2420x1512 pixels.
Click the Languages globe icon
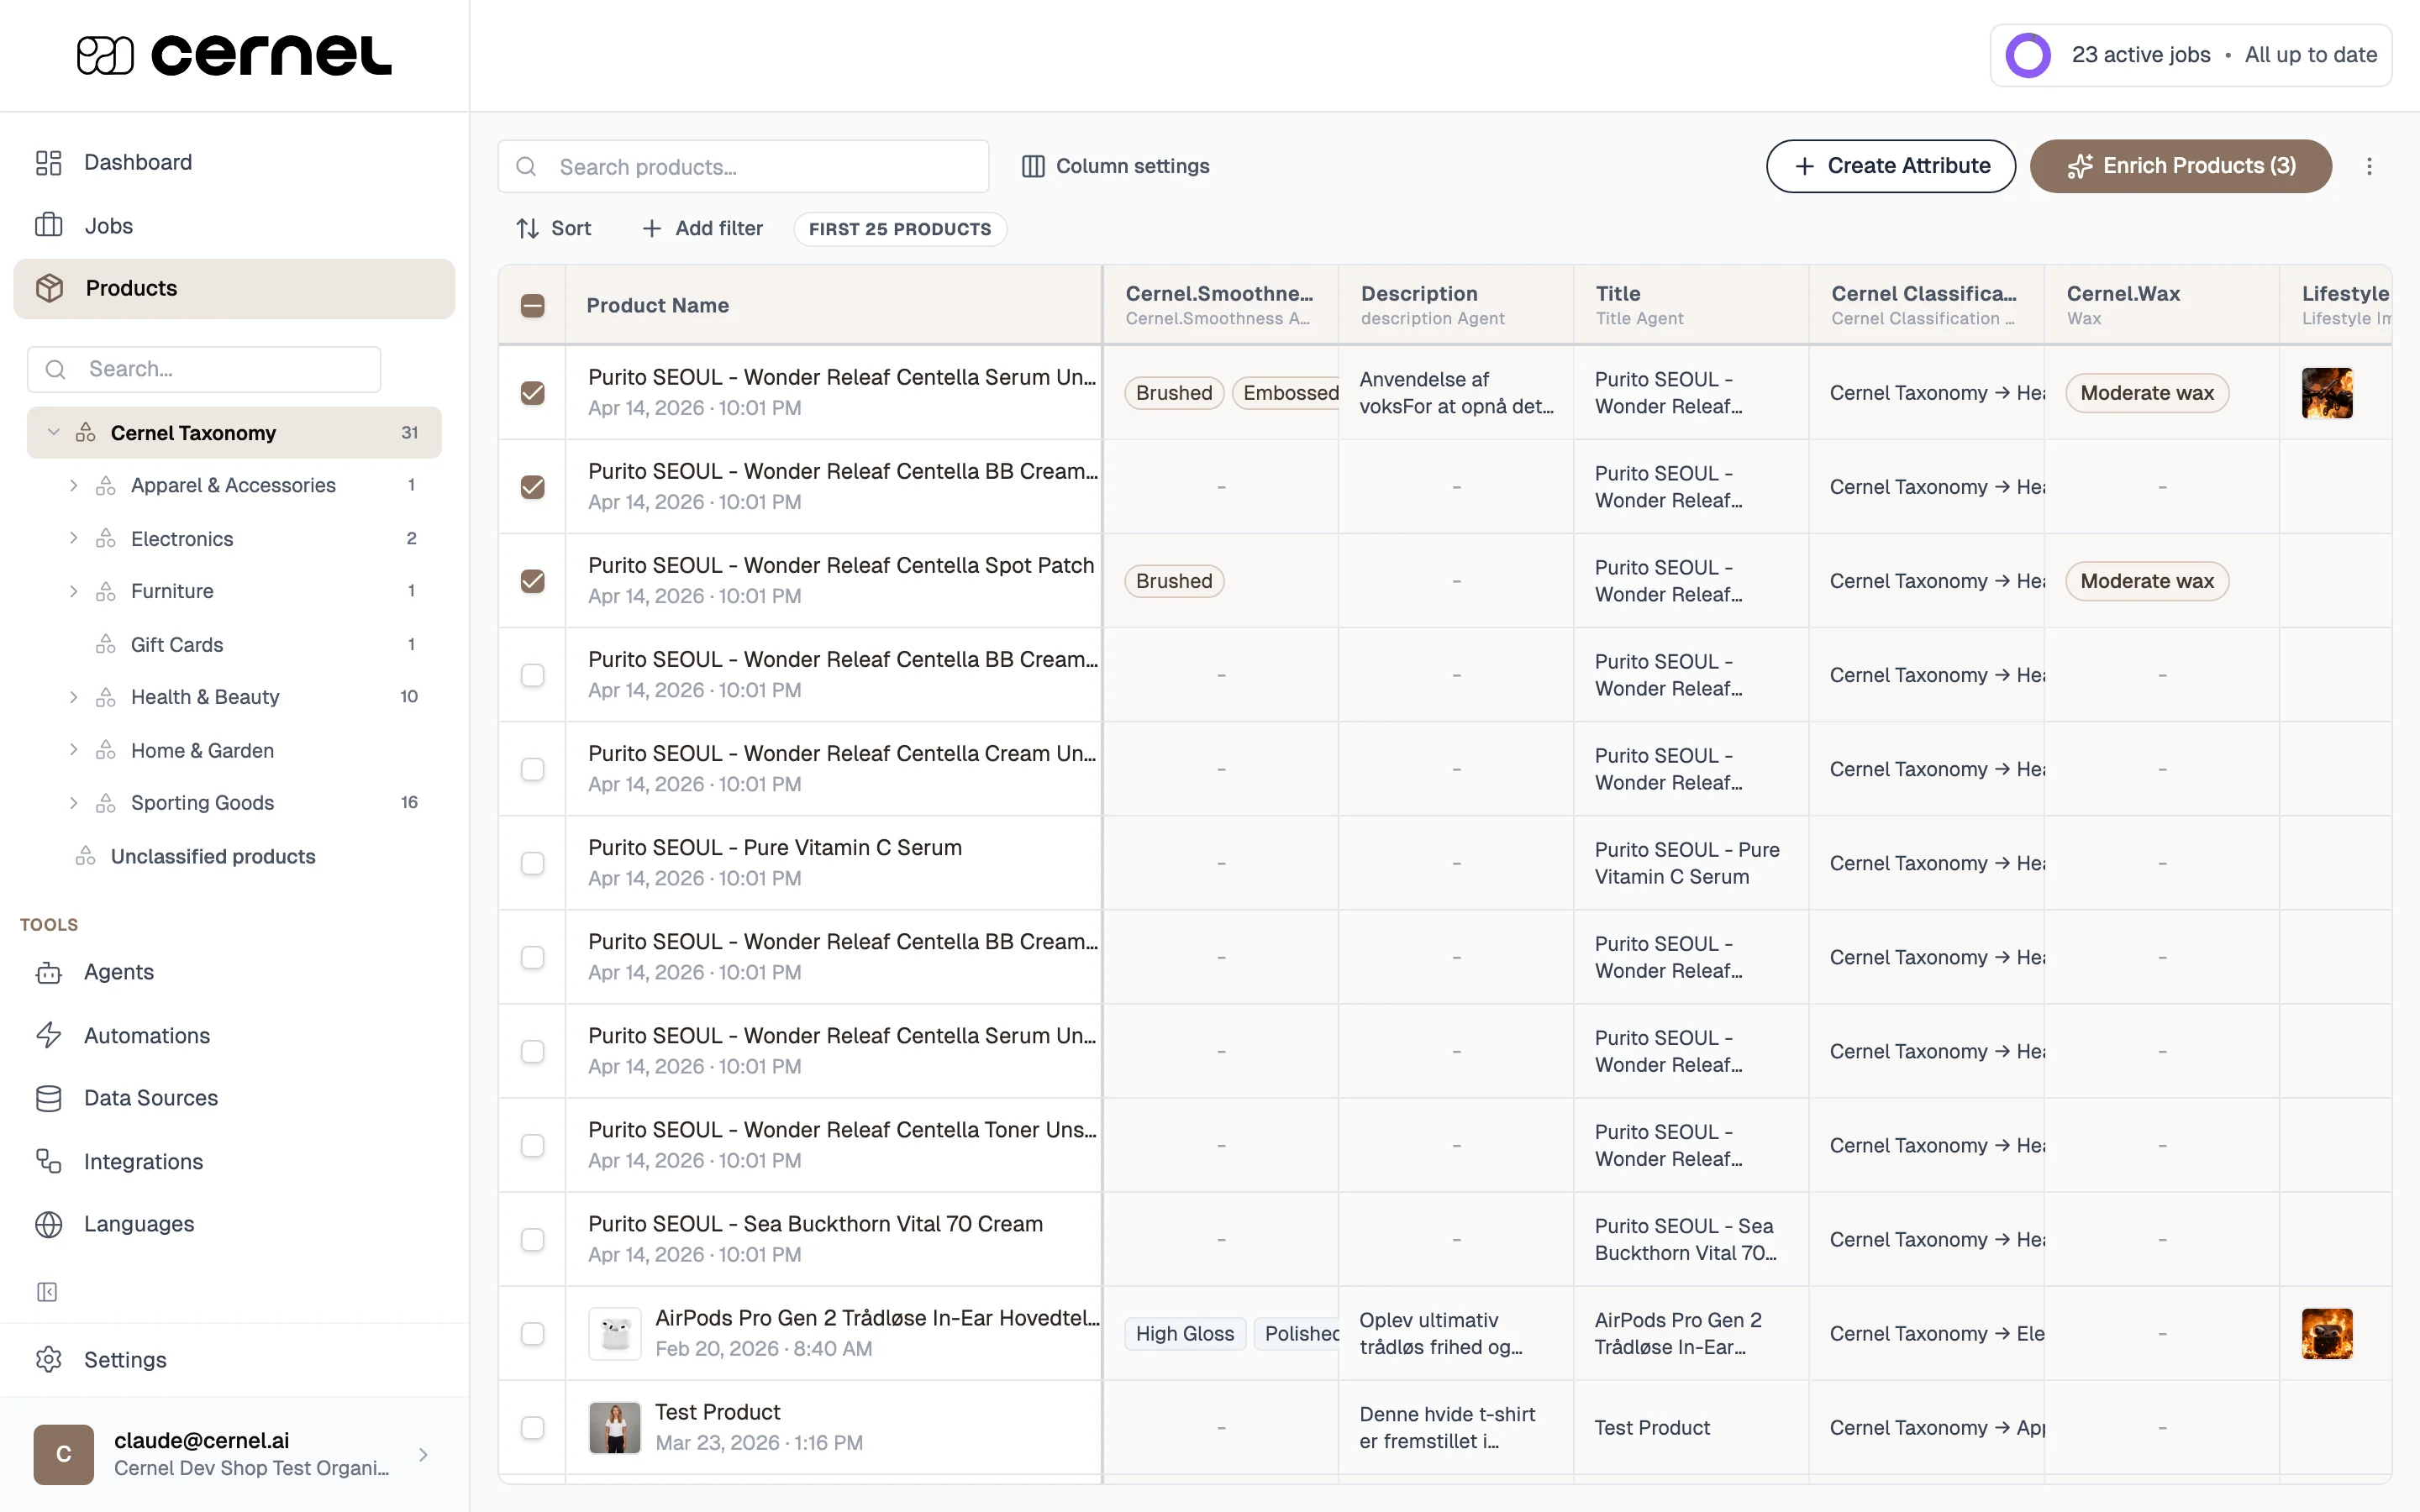[x=48, y=1224]
